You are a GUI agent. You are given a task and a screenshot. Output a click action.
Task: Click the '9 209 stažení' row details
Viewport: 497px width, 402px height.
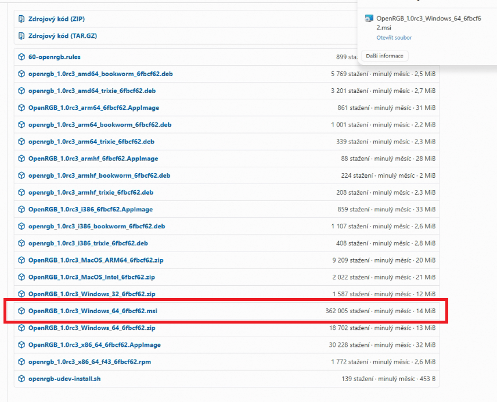384,260
